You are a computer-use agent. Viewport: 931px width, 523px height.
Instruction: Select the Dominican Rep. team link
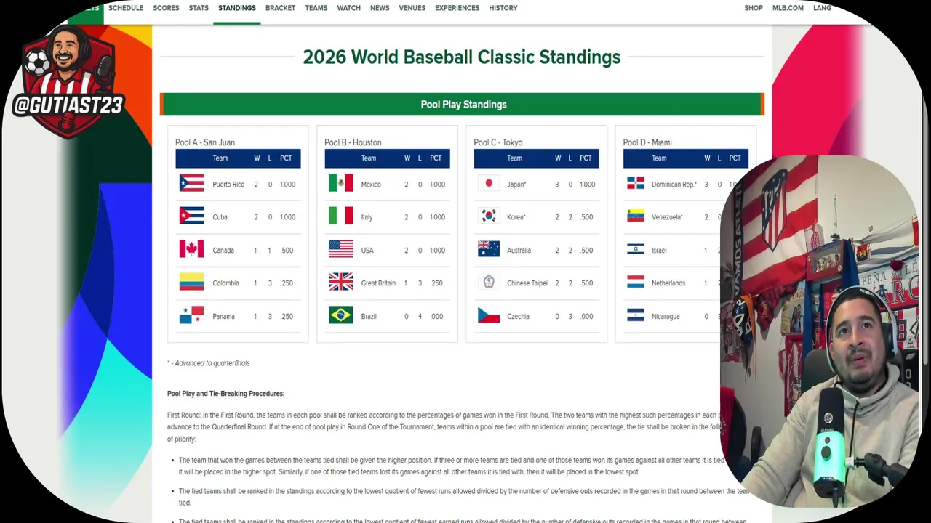[674, 185]
